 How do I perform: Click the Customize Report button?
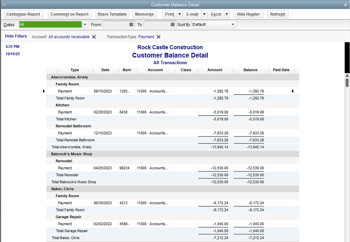(23, 14)
